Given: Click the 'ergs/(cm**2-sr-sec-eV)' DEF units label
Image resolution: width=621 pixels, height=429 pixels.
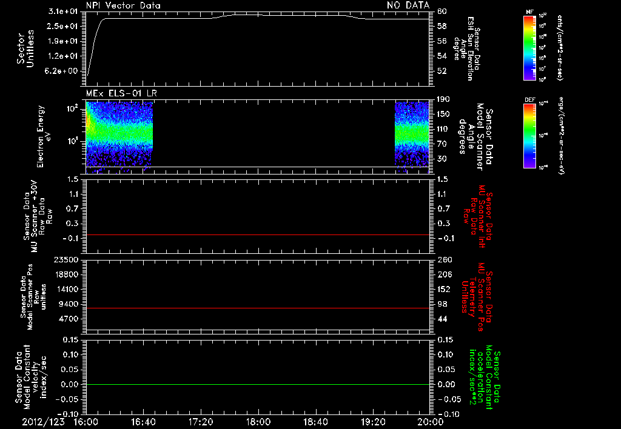Looking at the screenshot, I should [561, 136].
